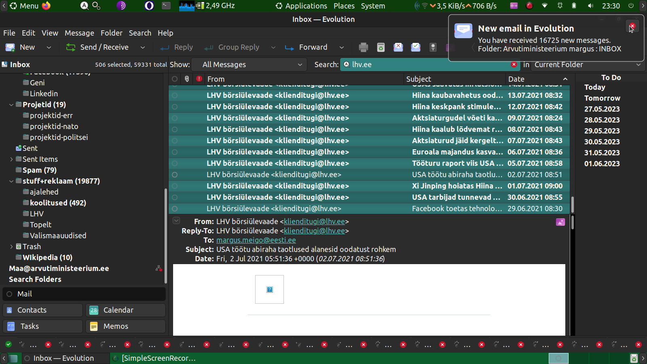
Task: Collapse the Projetid folder tree
Action: coord(11,105)
